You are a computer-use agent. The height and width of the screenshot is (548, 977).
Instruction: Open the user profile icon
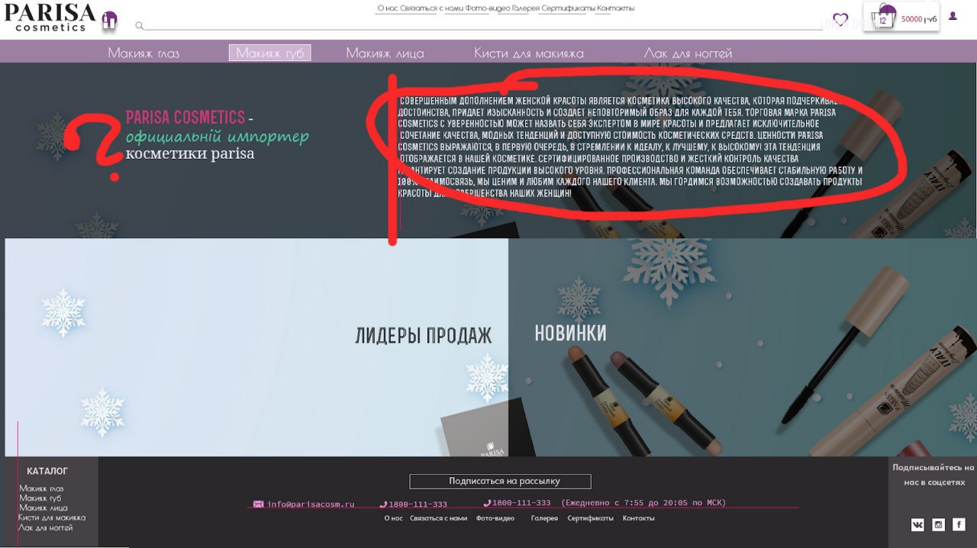953,16
